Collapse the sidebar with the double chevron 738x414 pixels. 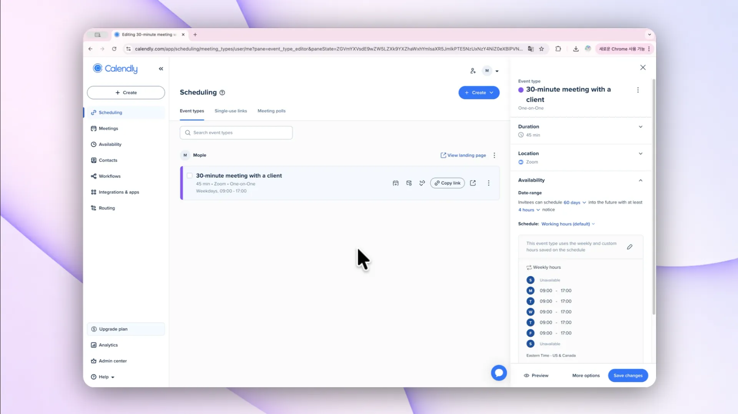pos(161,69)
